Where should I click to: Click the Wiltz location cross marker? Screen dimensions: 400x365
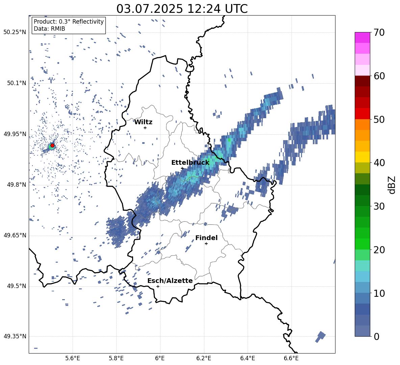point(145,128)
